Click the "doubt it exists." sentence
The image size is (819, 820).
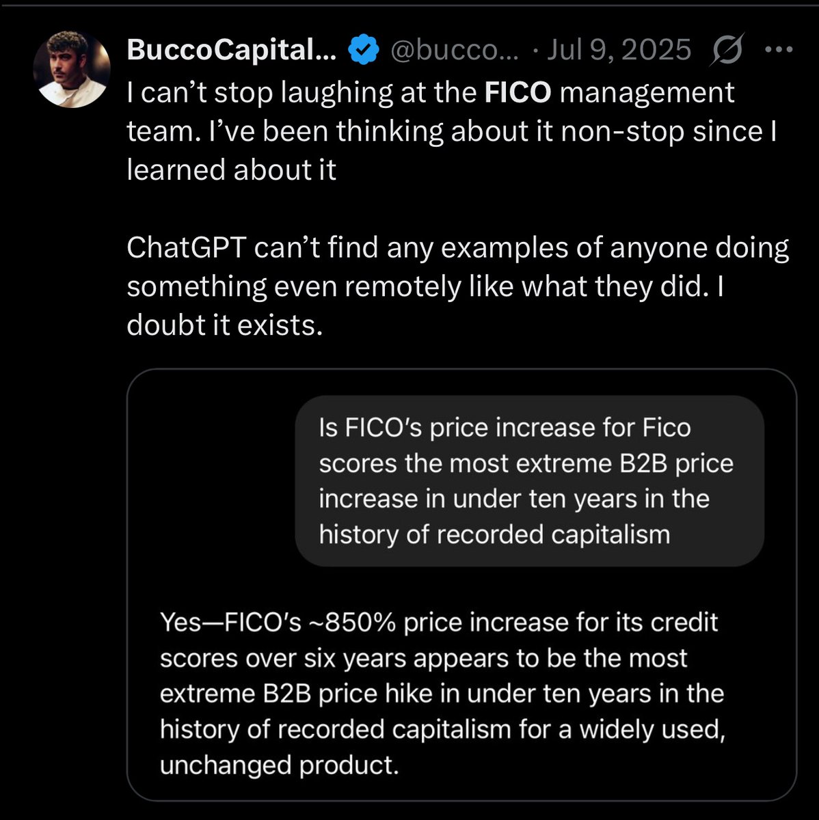[224, 325]
